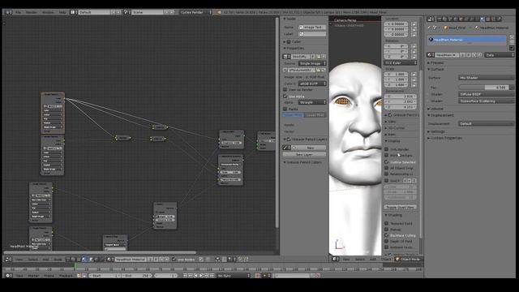Open the 3D viewport editor type icon

(335, 260)
